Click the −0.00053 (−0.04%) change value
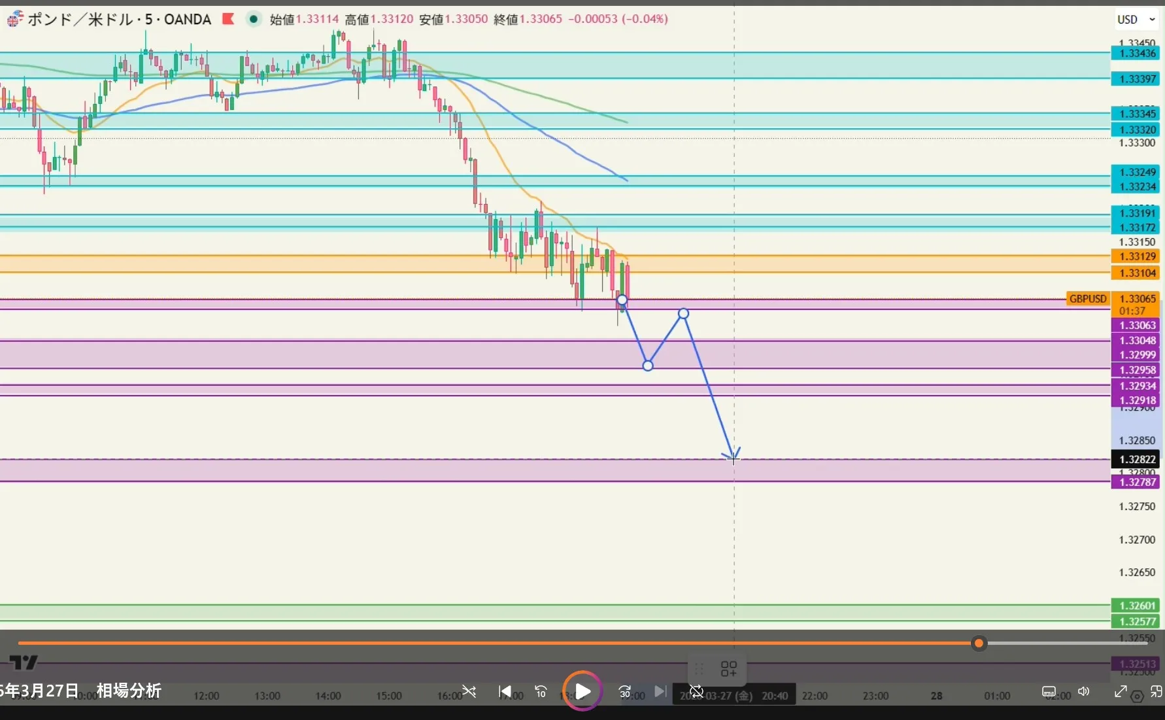 (618, 19)
